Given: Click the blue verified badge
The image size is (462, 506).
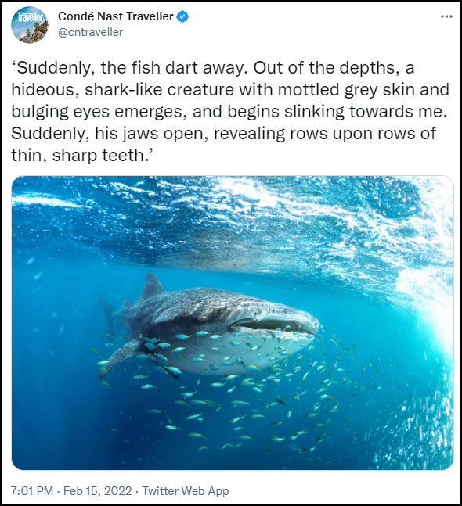Looking at the screenshot, I should [x=182, y=16].
